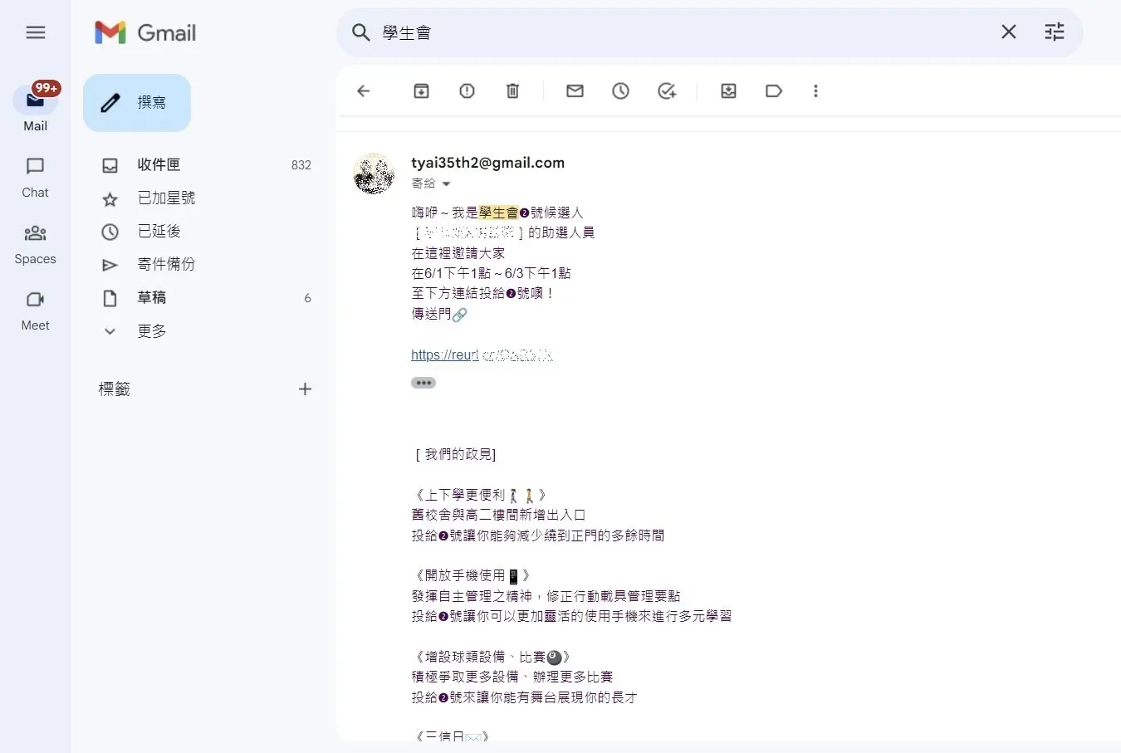
Task: Open more options three-dot menu
Action: point(816,91)
